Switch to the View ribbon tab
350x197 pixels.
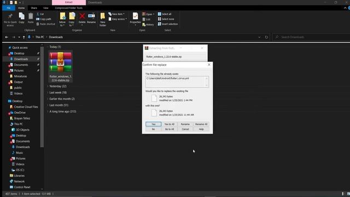[45, 8]
